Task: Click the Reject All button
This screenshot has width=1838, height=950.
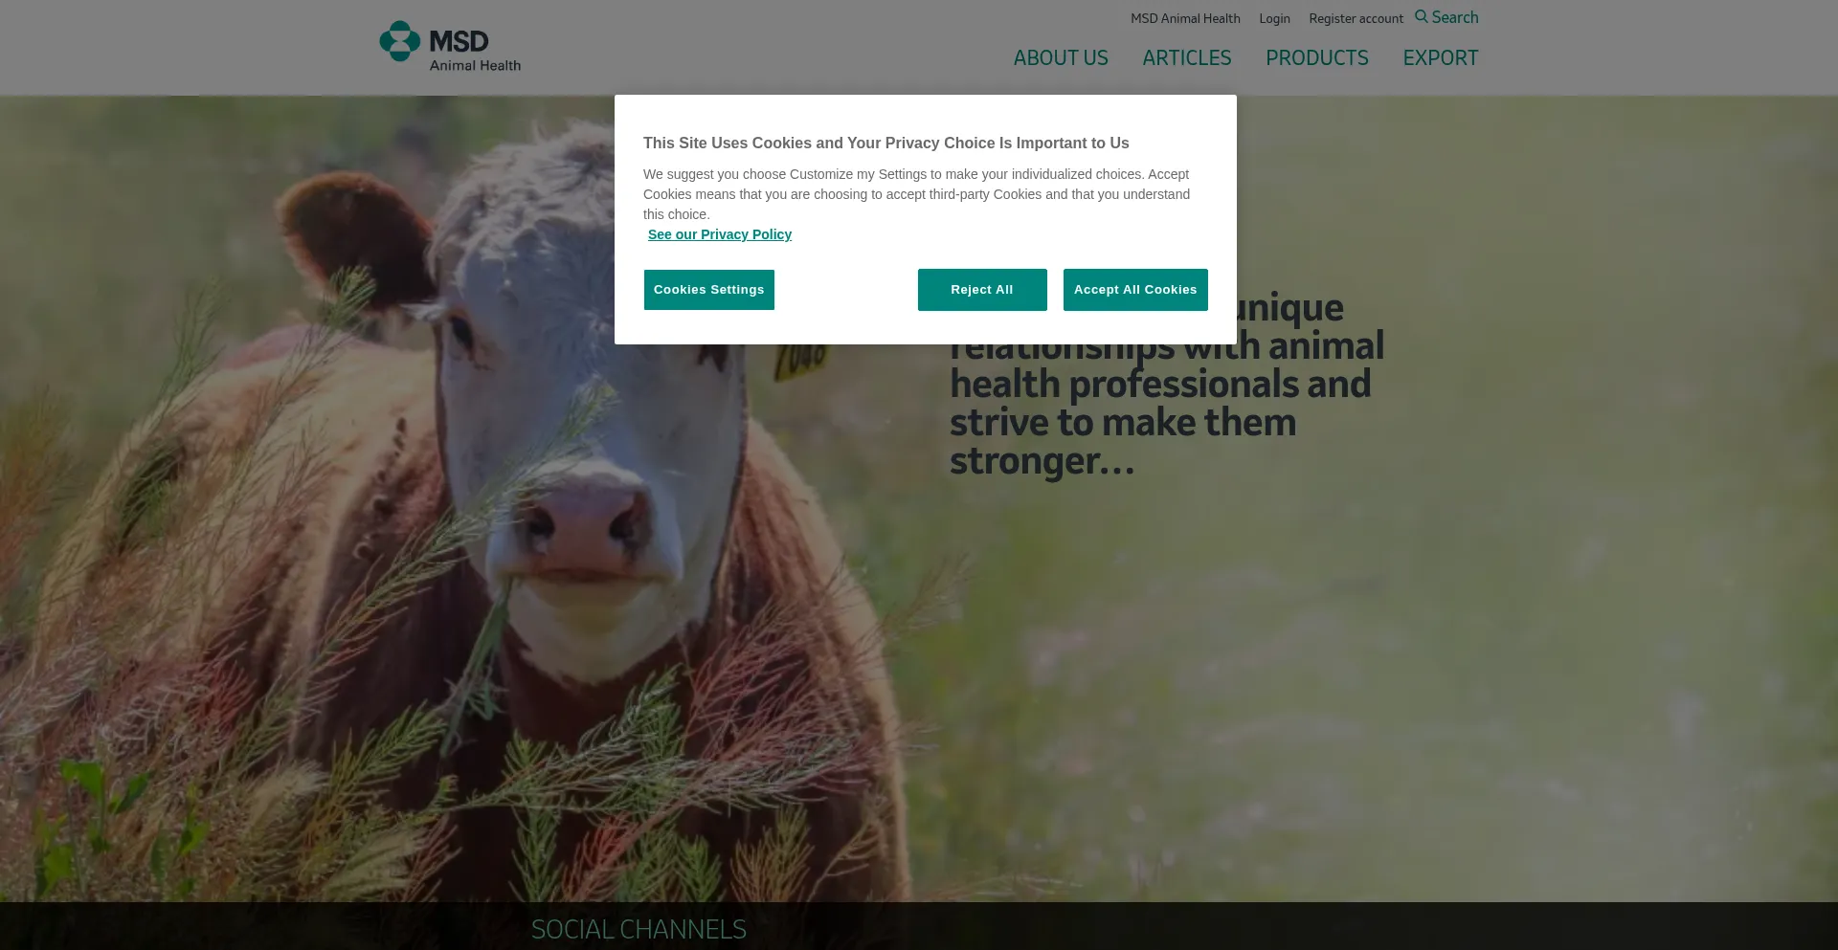Action: [982, 290]
